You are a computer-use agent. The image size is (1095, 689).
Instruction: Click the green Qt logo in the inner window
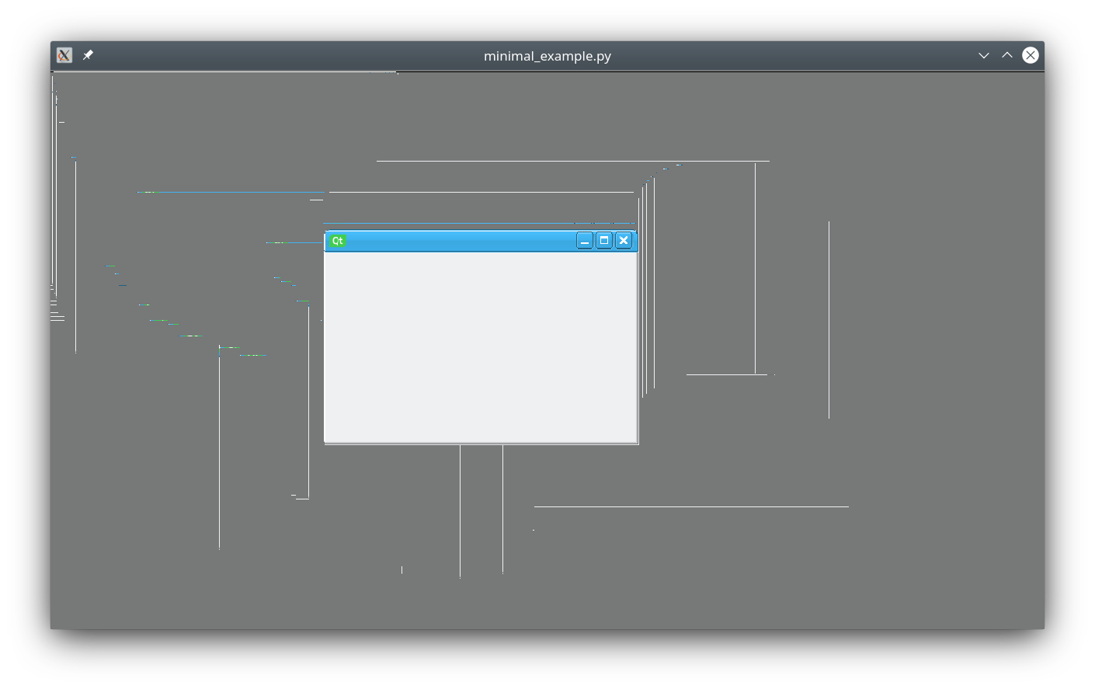(x=338, y=241)
